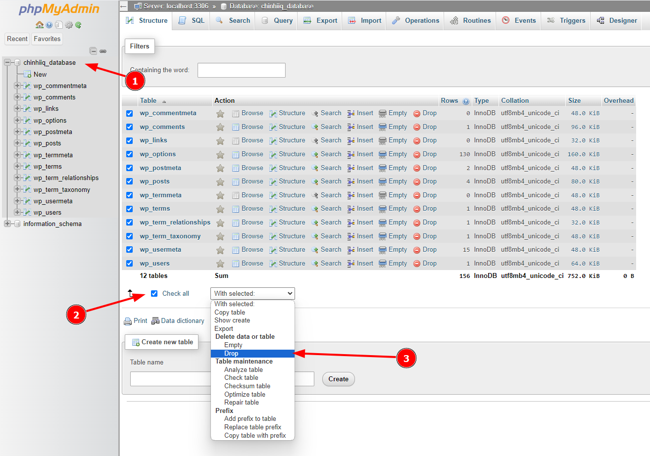This screenshot has width=650, height=456.
Task: Open phpMyAdmin settings gear icon
Action: [69, 25]
